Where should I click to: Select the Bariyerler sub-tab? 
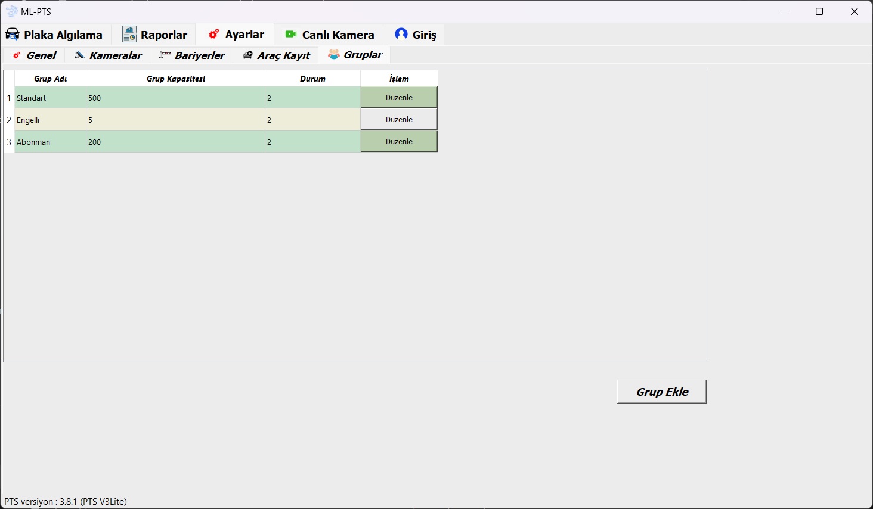pyautogui.click(x=192, y=55)
